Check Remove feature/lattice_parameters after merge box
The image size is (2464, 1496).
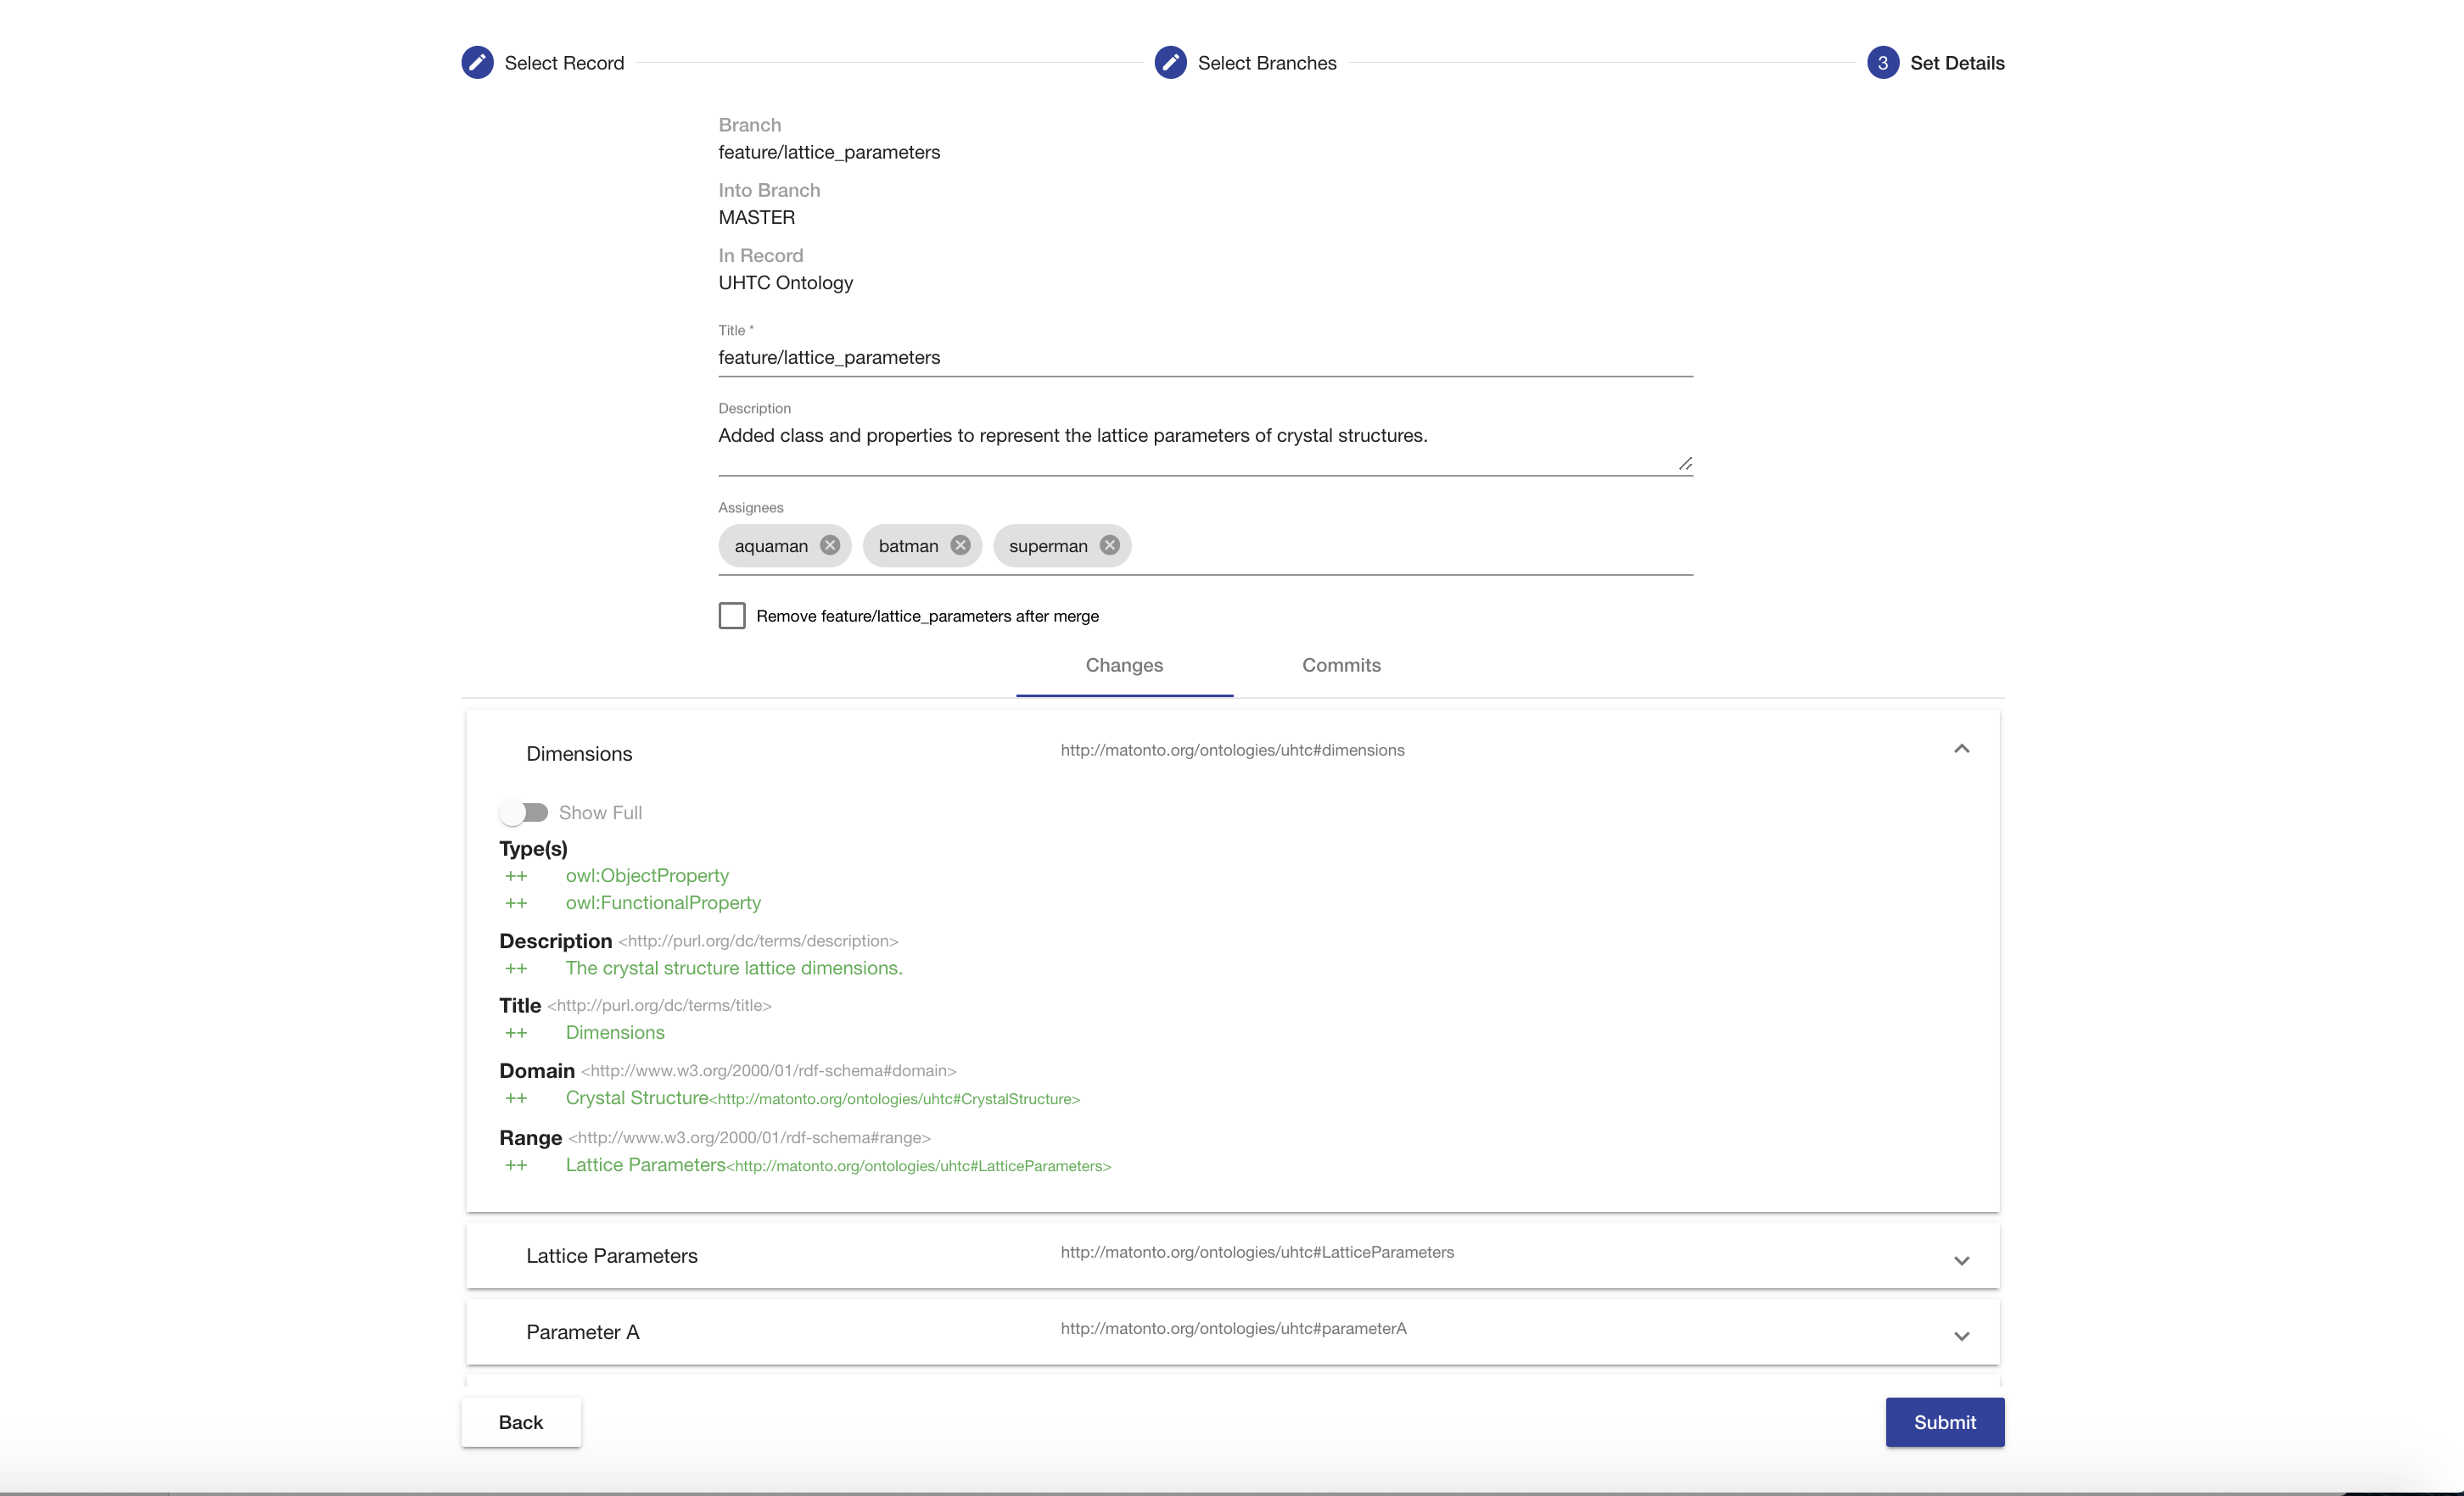pos(732,616)
